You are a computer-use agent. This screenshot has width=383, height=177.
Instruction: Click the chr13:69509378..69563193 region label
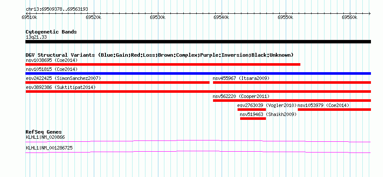[x=57, y=9]
